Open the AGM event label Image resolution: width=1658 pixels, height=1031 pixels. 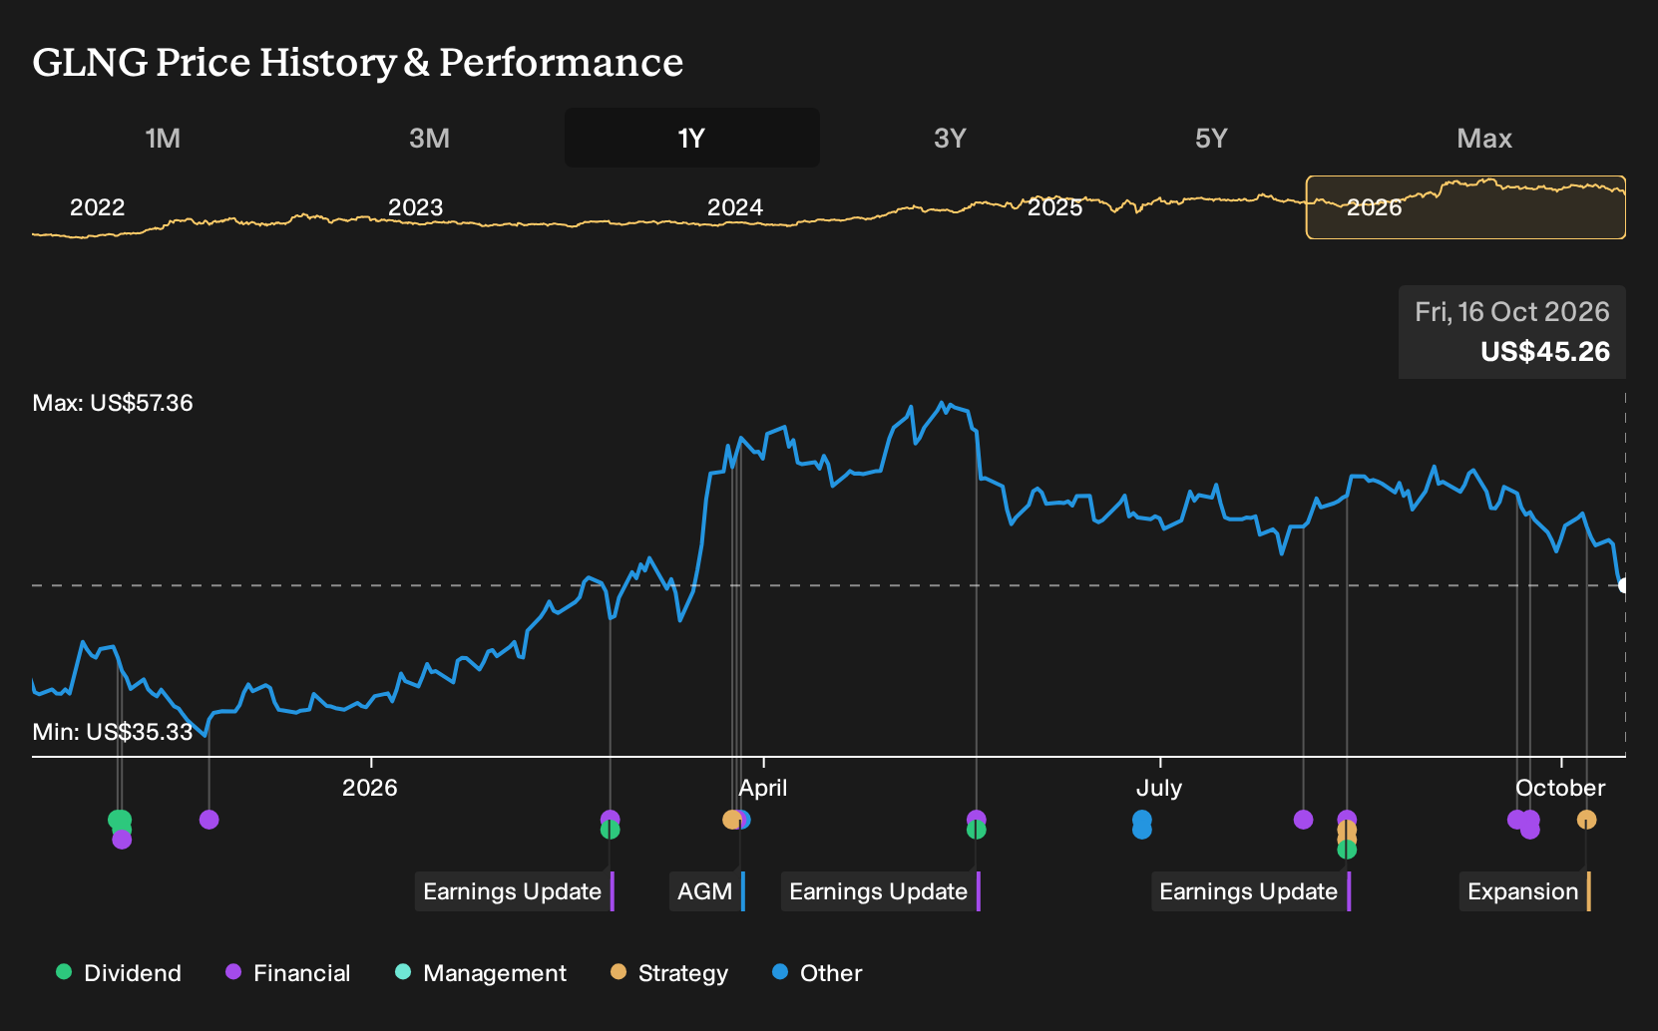[x=707, y=891]
